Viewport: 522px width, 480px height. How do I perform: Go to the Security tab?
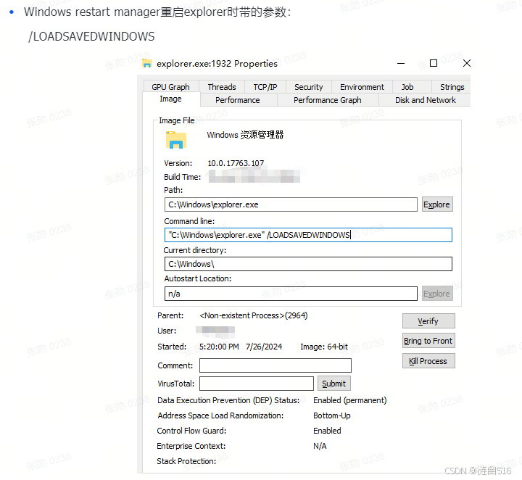coord(309,87)
